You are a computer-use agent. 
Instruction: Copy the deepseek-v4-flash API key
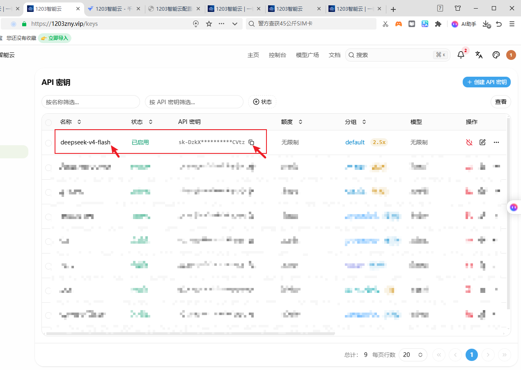click(251, 142)
